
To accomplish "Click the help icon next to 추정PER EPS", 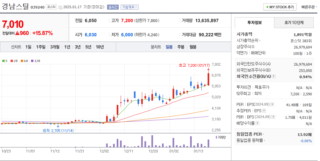I will coord(263,111).
